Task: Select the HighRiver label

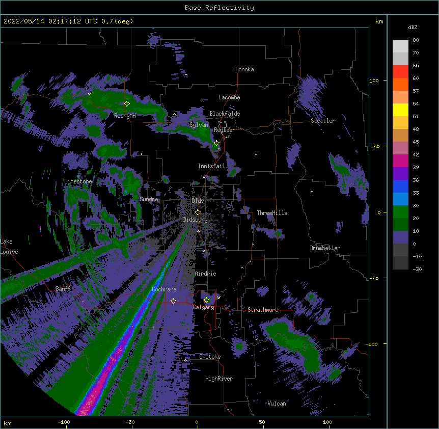Action: pyautogui.click(x=219, y=379)
